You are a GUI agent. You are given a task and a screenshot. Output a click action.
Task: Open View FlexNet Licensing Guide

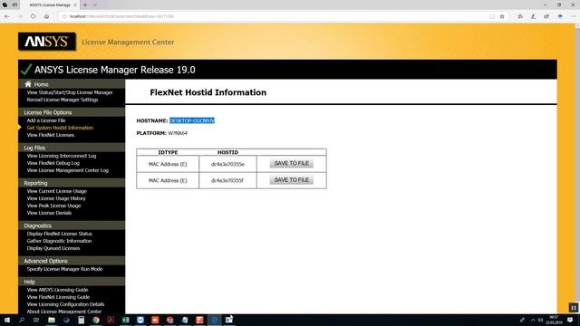click(58, 297)
